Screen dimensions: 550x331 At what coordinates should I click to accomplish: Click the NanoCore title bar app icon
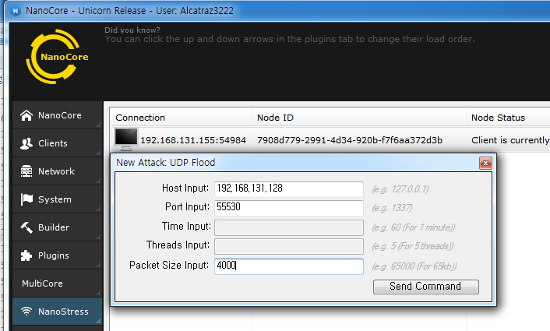click(16, 11)
